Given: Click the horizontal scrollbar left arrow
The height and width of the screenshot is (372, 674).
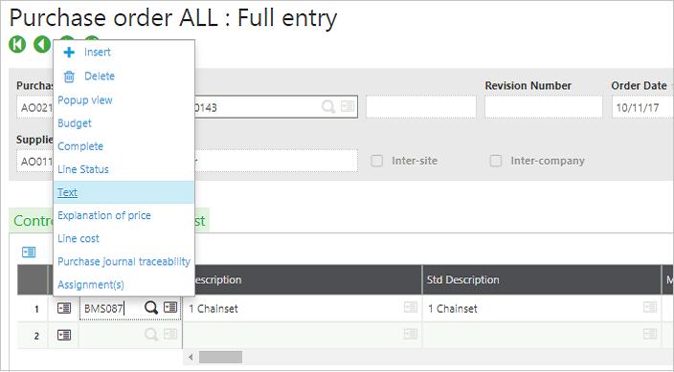Looking at the screenshot, I should [191, 357].
